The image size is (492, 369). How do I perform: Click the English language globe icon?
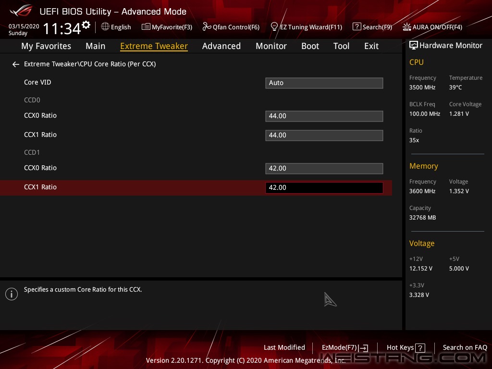tap(105, 27)
